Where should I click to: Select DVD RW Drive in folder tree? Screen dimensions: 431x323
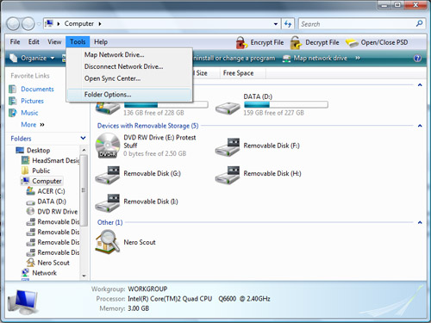(58, 212)
